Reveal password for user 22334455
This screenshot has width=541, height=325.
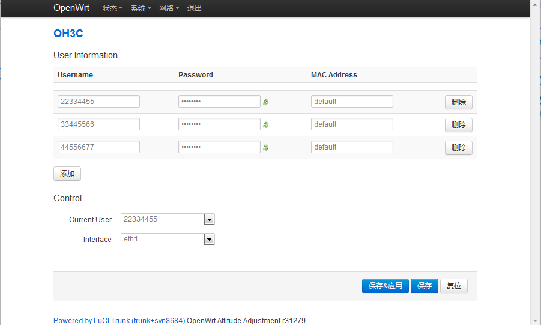click(x=265, y=102)
